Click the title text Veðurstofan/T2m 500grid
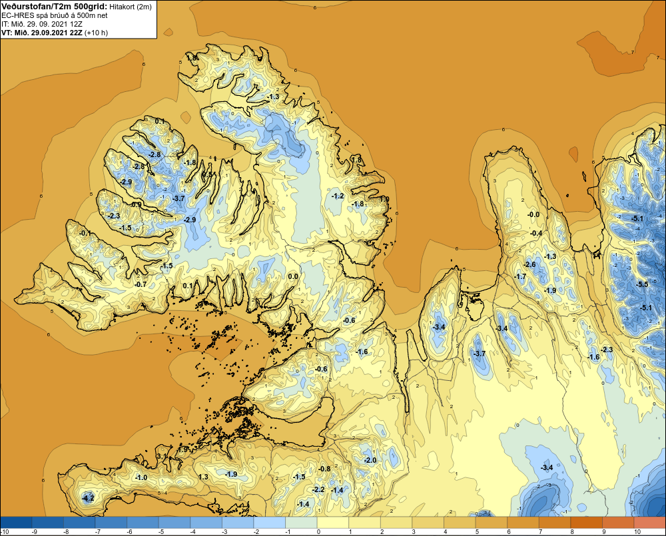Viewport: 666px width, 536px height. click(54, 6)
